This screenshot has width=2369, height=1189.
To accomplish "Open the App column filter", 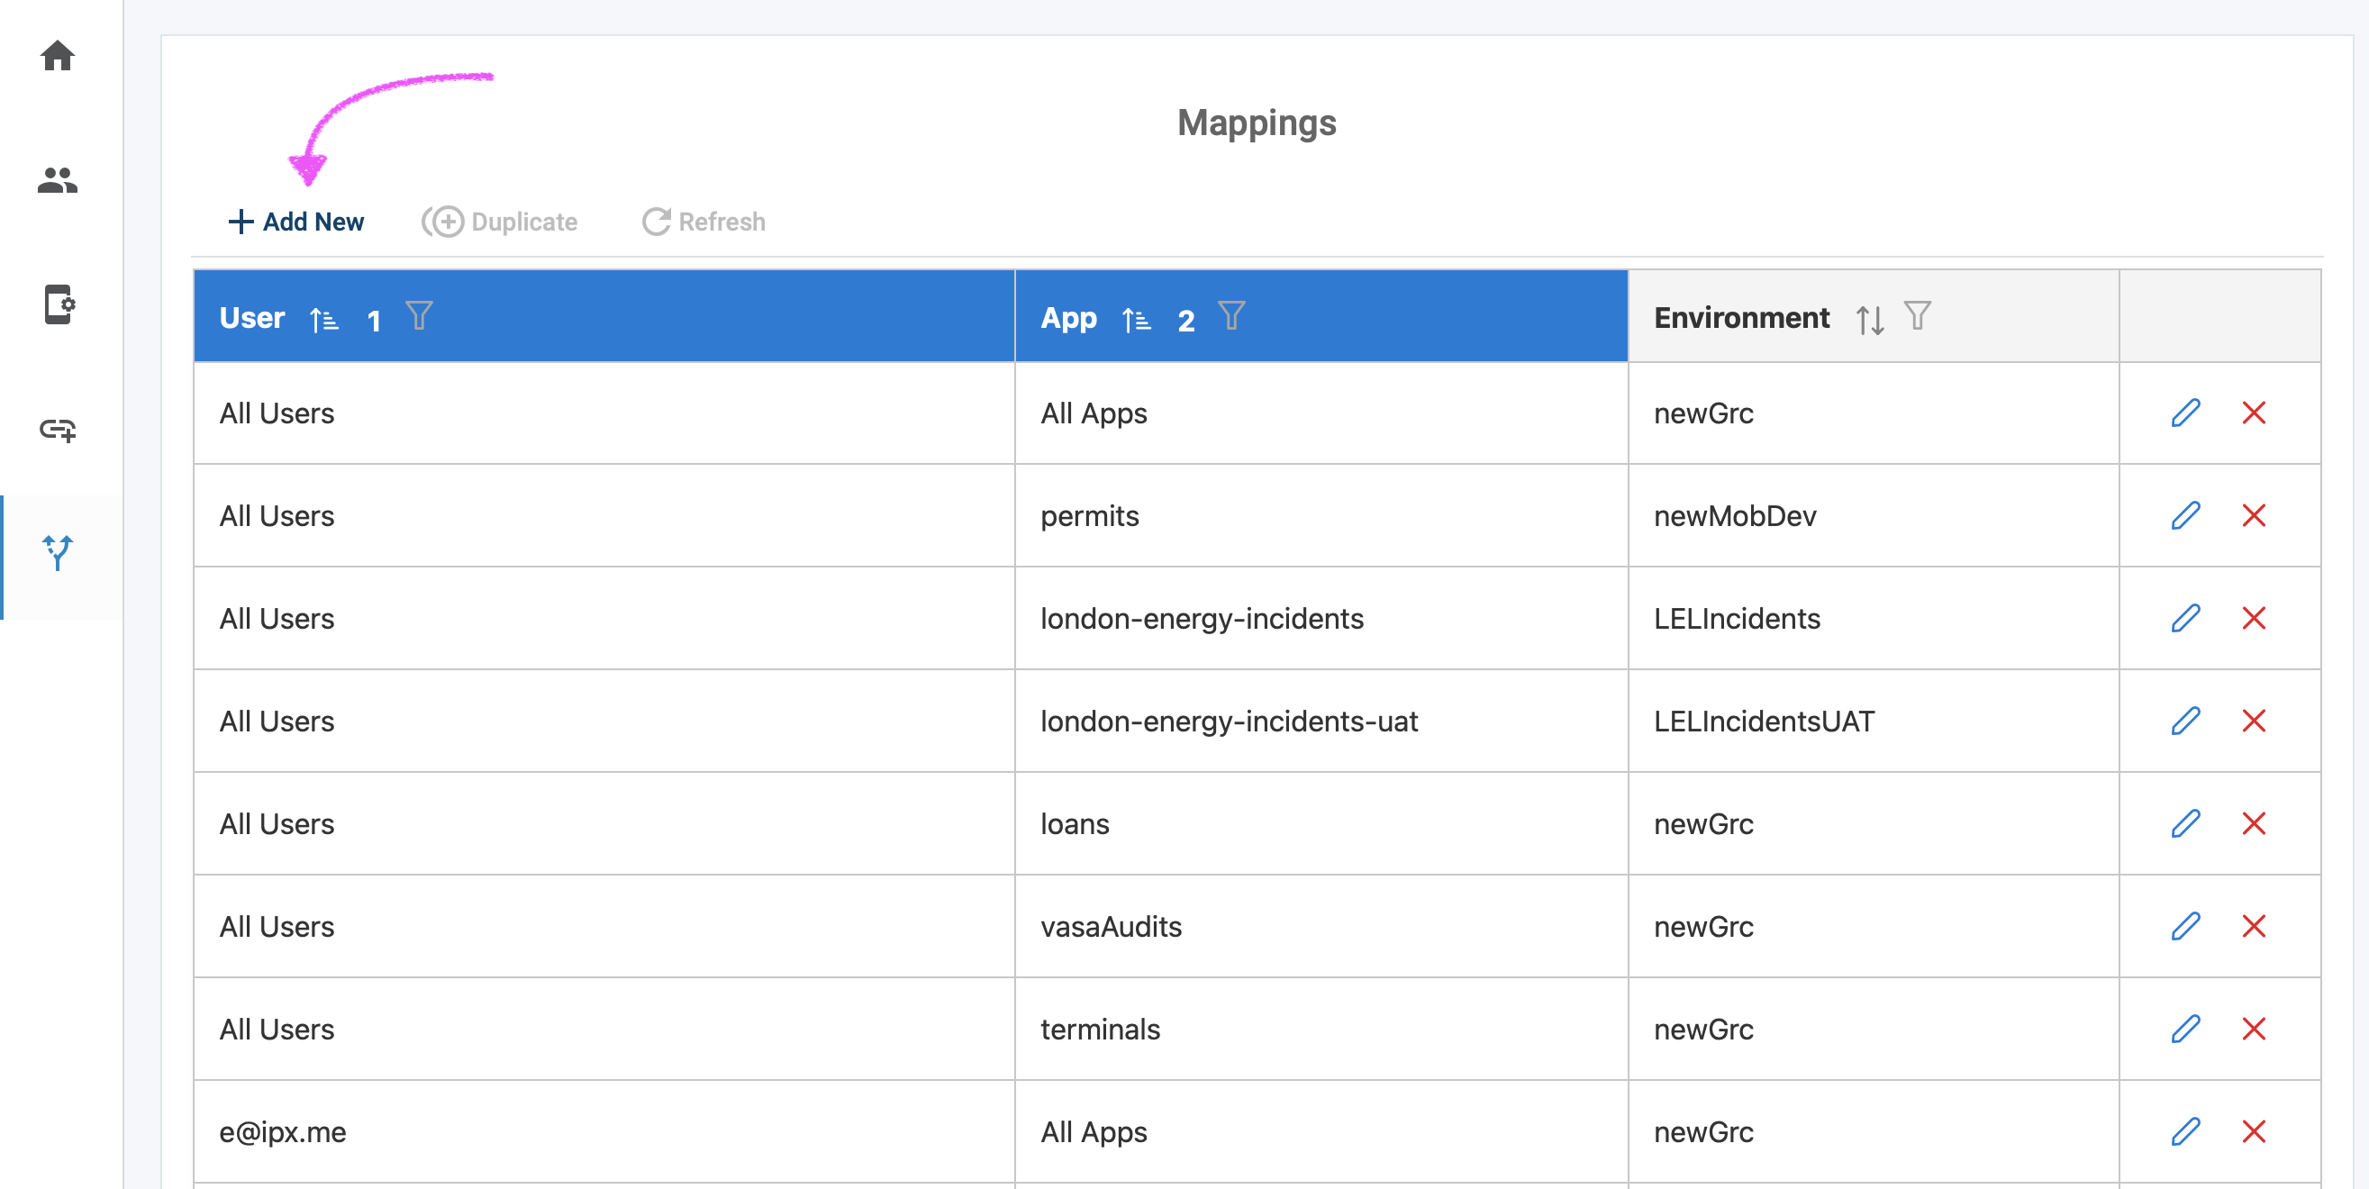I will point(1231,316).
